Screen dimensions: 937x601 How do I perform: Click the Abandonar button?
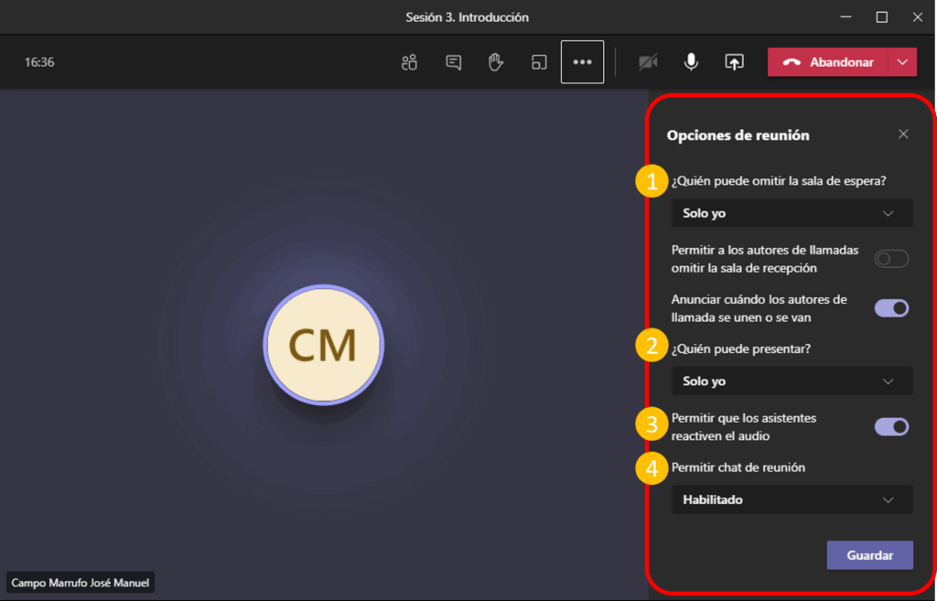pos(828,62)
